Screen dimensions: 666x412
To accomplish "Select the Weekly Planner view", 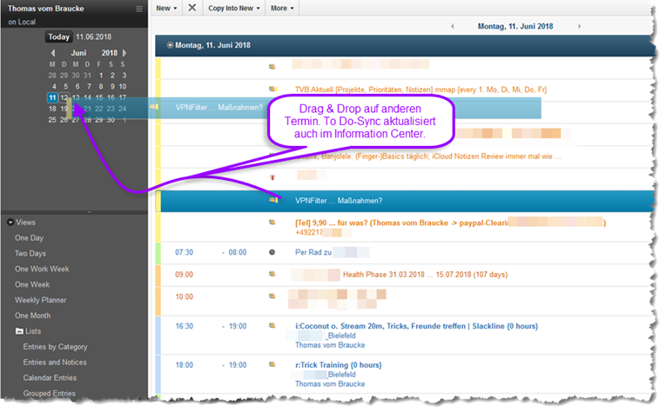I will pos(41,300).
